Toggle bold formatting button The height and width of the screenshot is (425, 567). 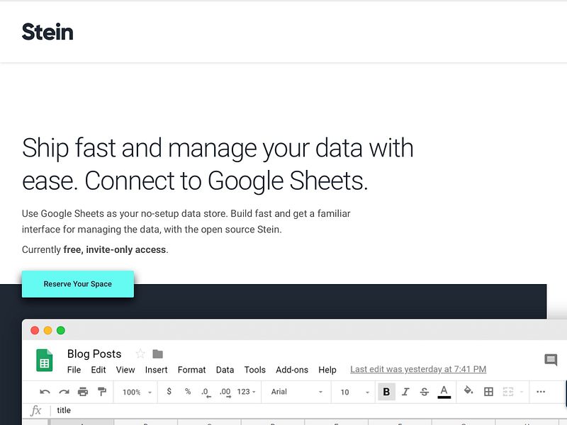[386, 392]
